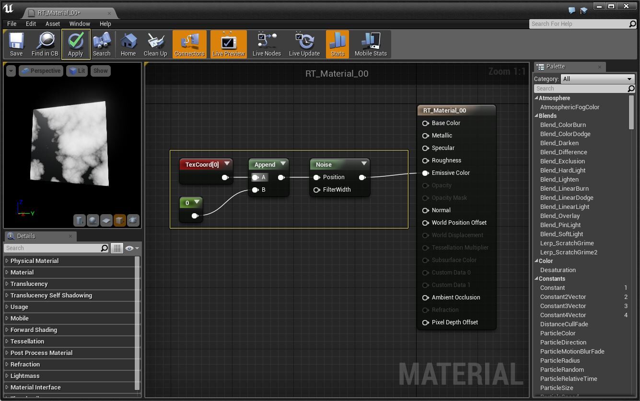
Task: Select the sphere preview mesh shape
Action: pyautogui.click(x=93, y=220)
